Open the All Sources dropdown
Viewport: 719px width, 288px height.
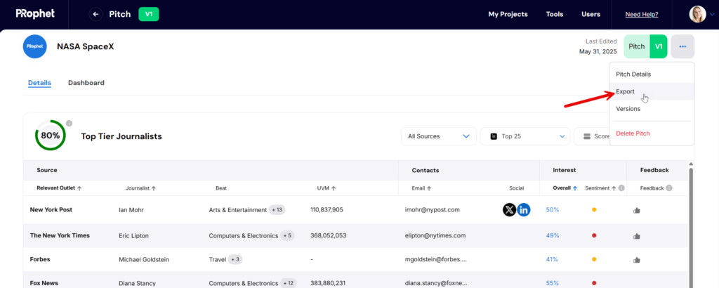(439, 136)
